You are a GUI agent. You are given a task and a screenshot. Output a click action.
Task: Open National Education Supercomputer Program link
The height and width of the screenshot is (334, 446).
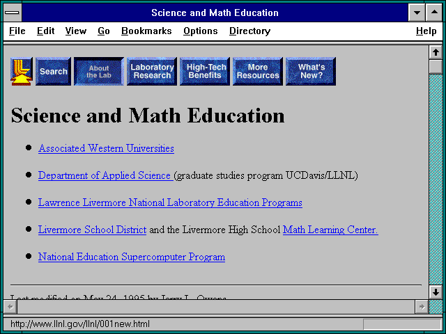132,257
